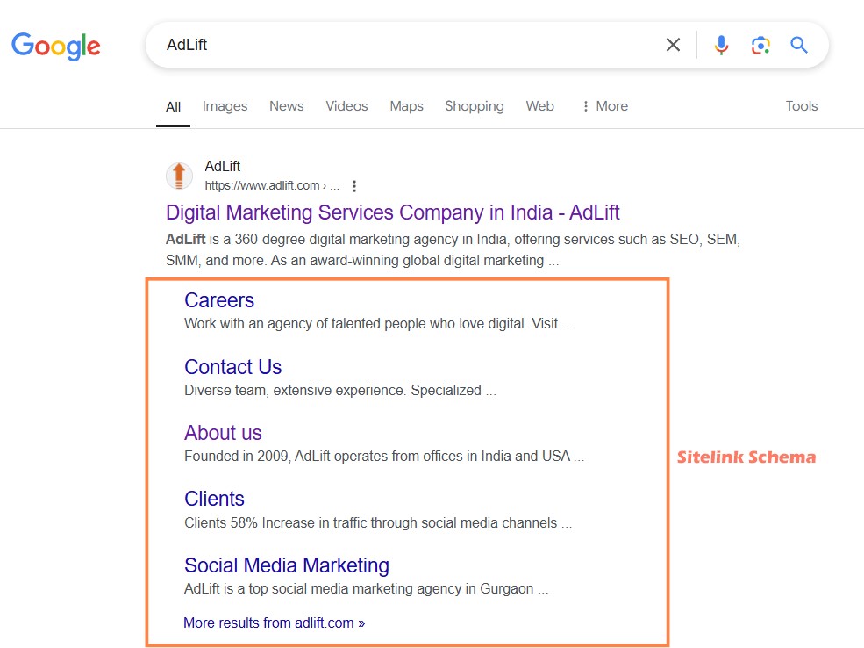Image resolution: width=864 pixels, height=648 pixels.
Task: Click More results from adlift.com
Action: pyautogui.click(x=275, y=623)
